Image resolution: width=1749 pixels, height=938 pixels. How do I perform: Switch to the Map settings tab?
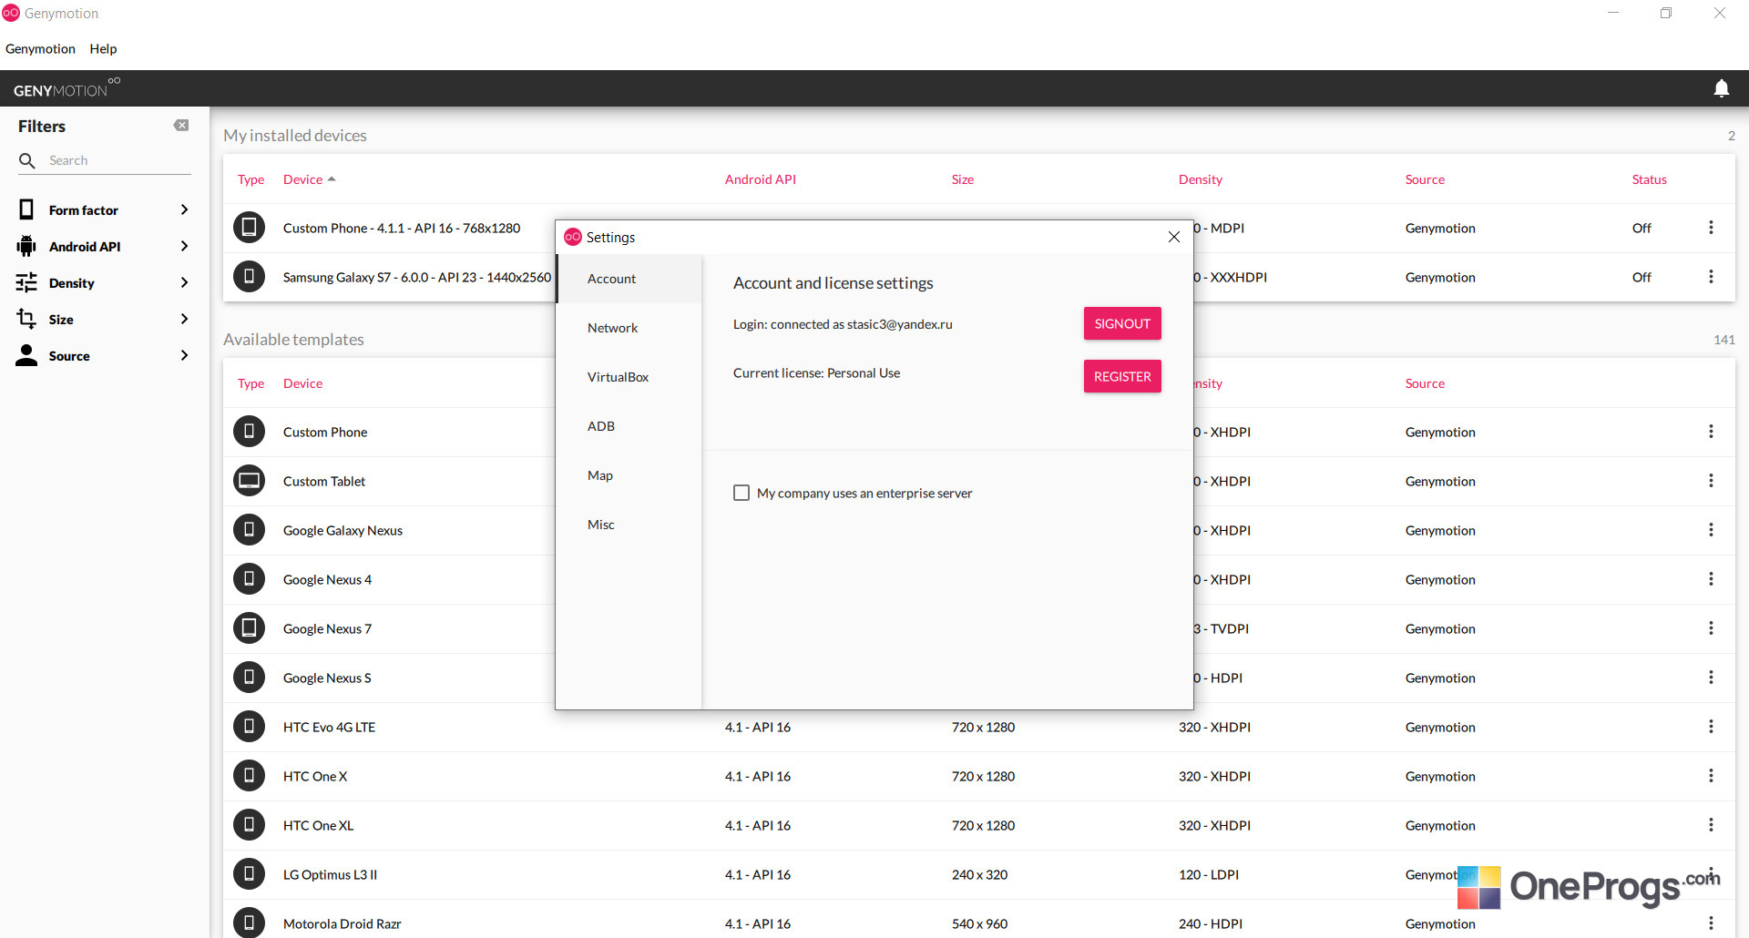629,475
